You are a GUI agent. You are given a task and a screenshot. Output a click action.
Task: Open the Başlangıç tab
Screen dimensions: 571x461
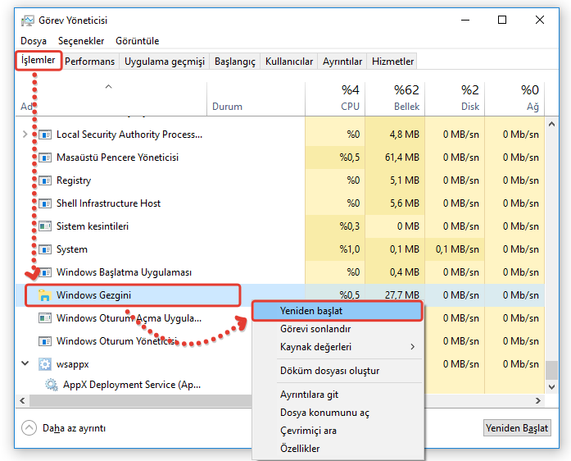pyautogui.click(x=234, y=62)
